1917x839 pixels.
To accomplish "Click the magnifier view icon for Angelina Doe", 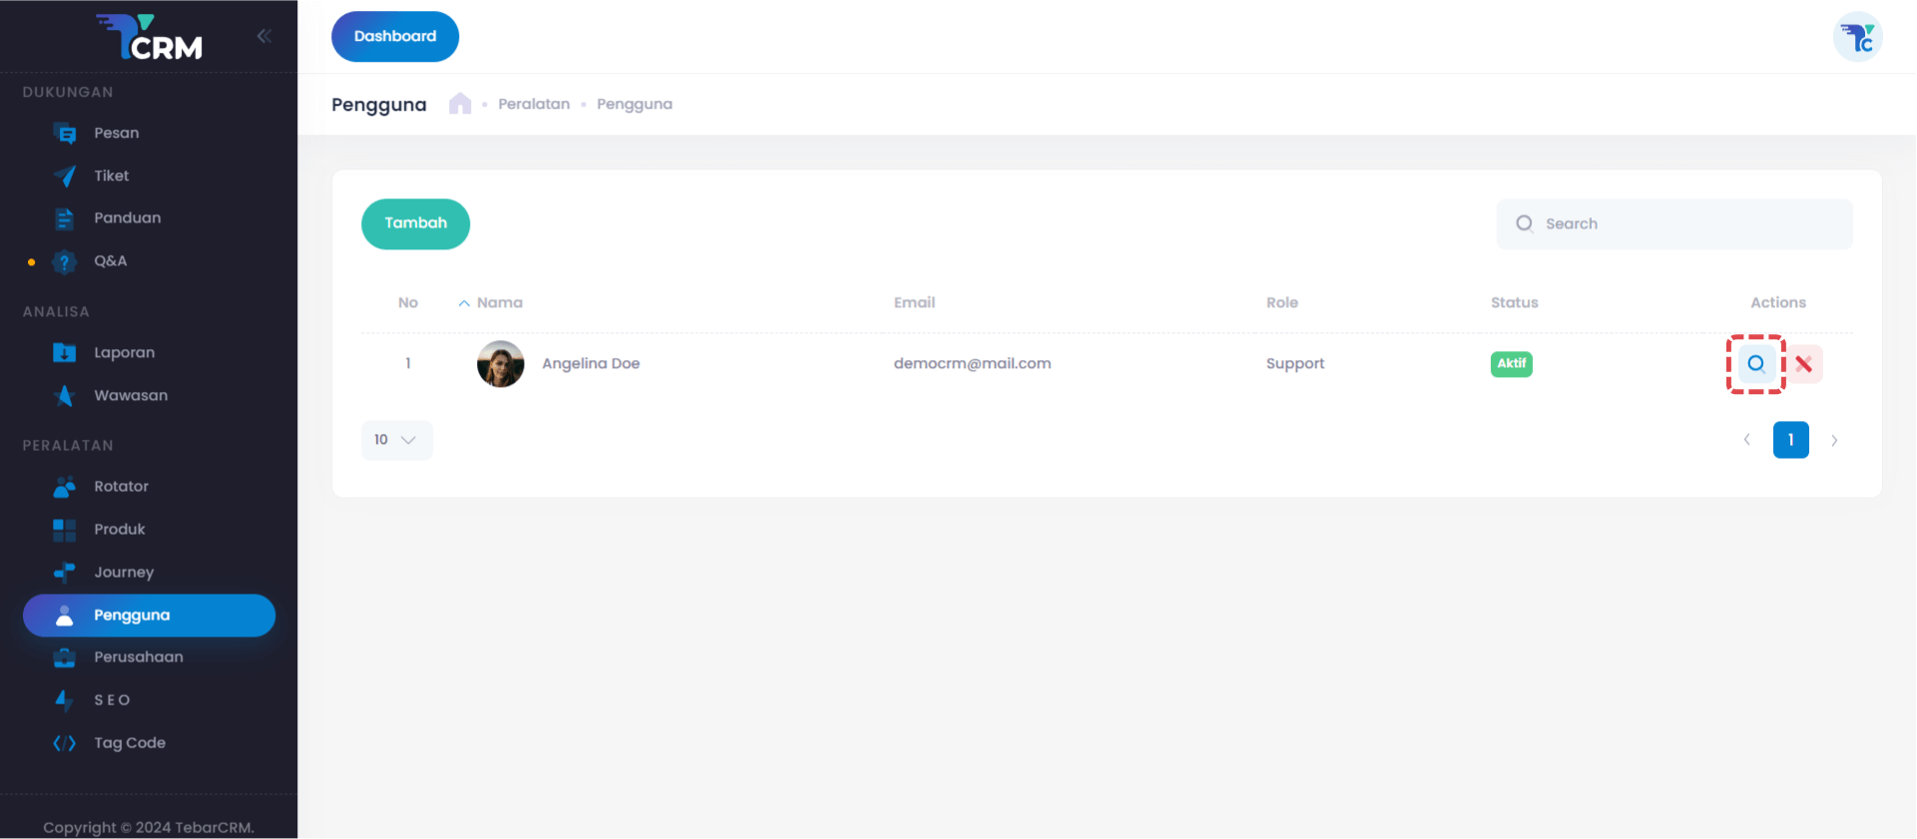I will 1755,364.
